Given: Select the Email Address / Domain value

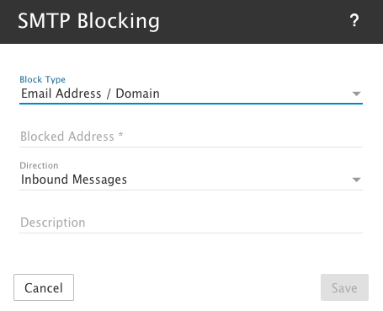Looking at the screenshot, I should click(90, 94).
